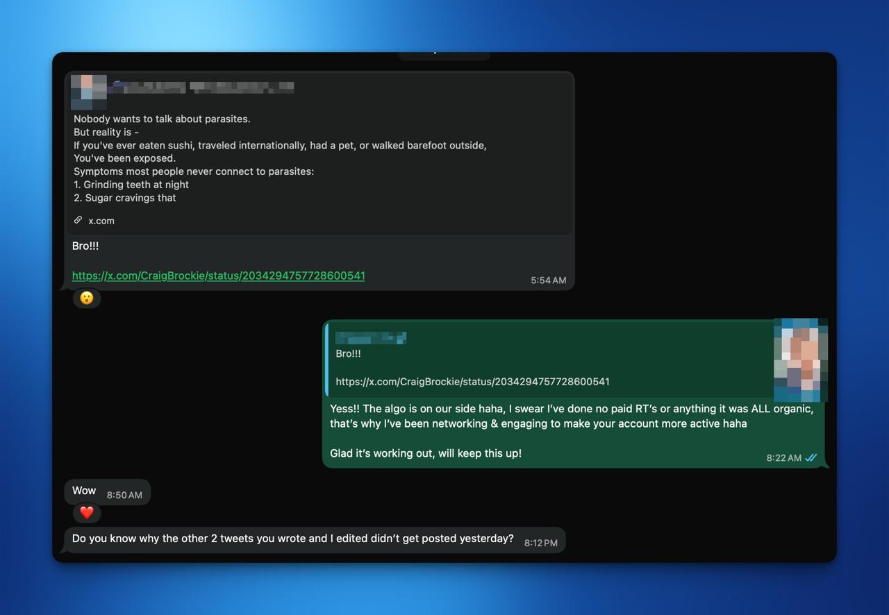Click the link text inside the quoted reply
Viewport: 889px width, 615px height.
point(472,381)
